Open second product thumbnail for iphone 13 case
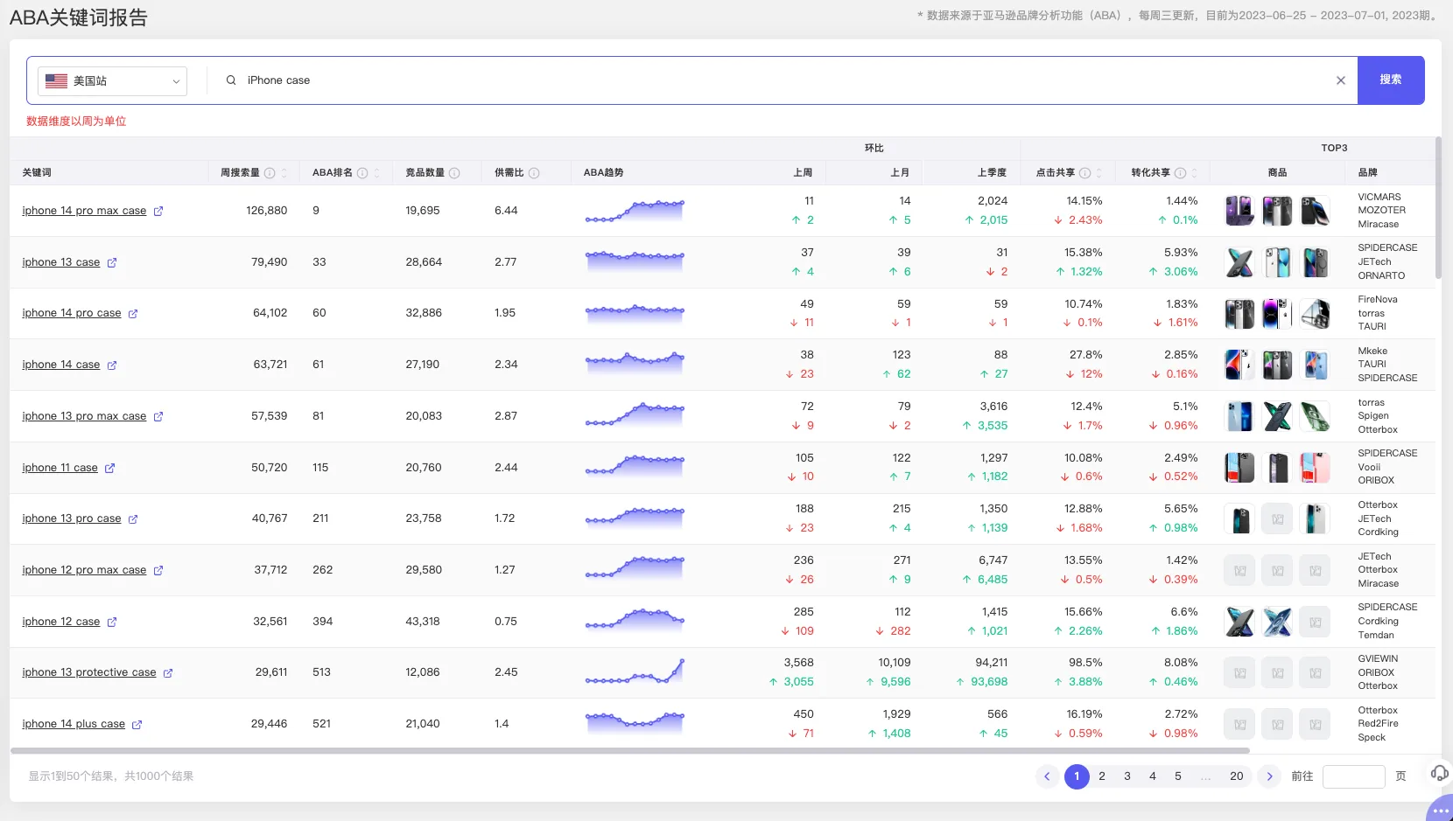Image resolution: width=1453 pixels, height=821 pixels. [x=1277, y=262]
